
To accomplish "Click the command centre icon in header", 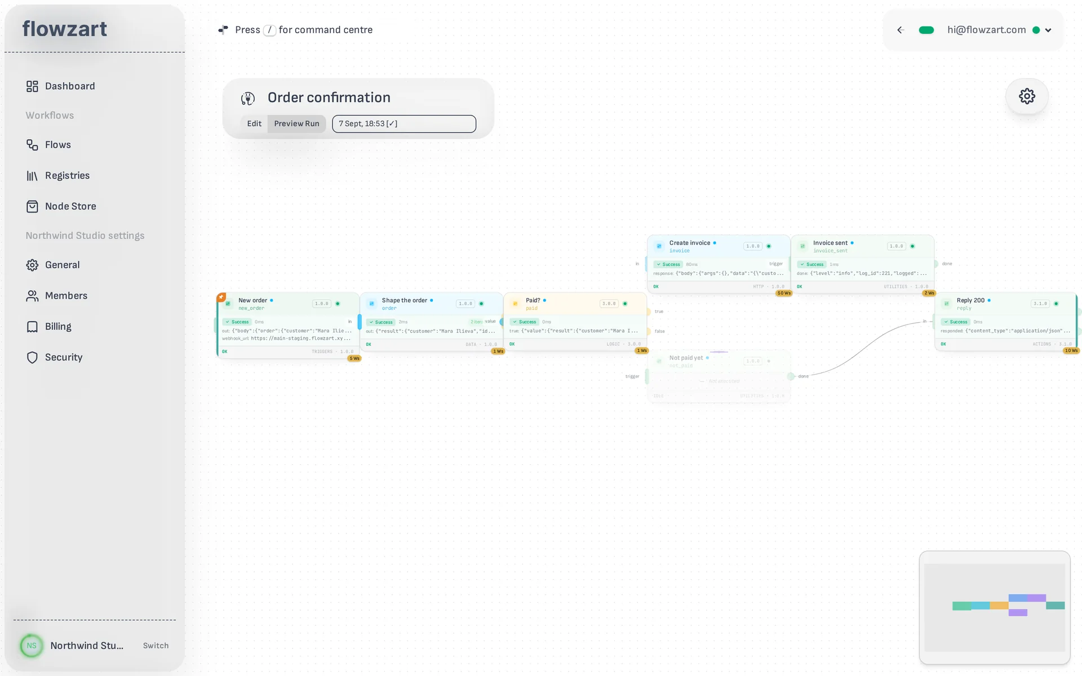I will pyautogui.click(x=223, y=30).
